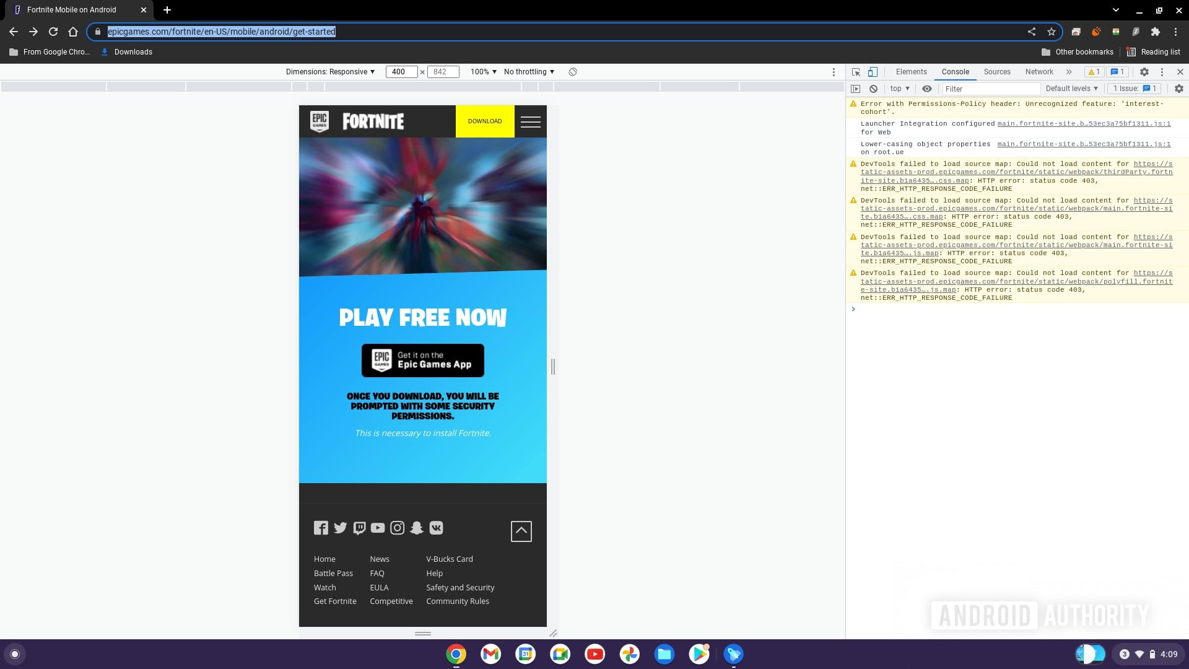The height and width of the screenshot is (669, 1189).
Task: Toggle the device toolbar icon
Action: point(873,72)
